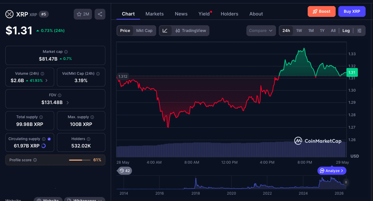Open the Holders tab
The width and height of the screenshot is (373, 201).
coord(229,14)
